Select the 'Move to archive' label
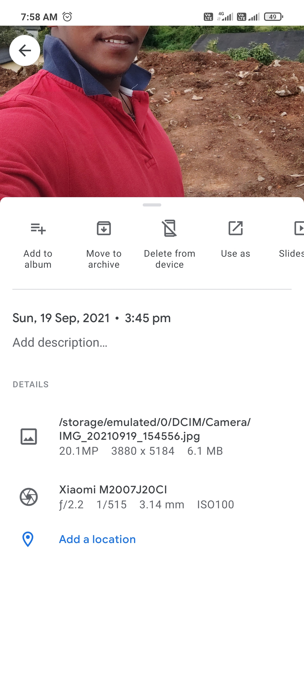This screenshot has height=677, width=304. click(104, 259)
